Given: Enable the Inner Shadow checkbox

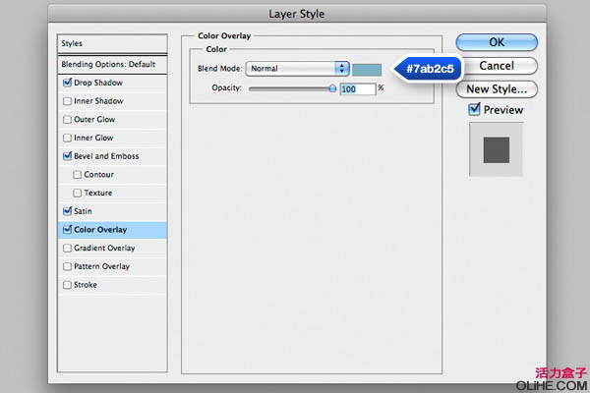Looking at the screenshot, I should click(67, 101).
